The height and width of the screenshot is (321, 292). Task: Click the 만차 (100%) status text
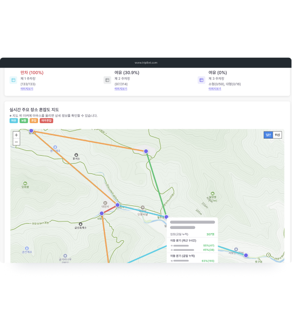(x=32, y=72)
